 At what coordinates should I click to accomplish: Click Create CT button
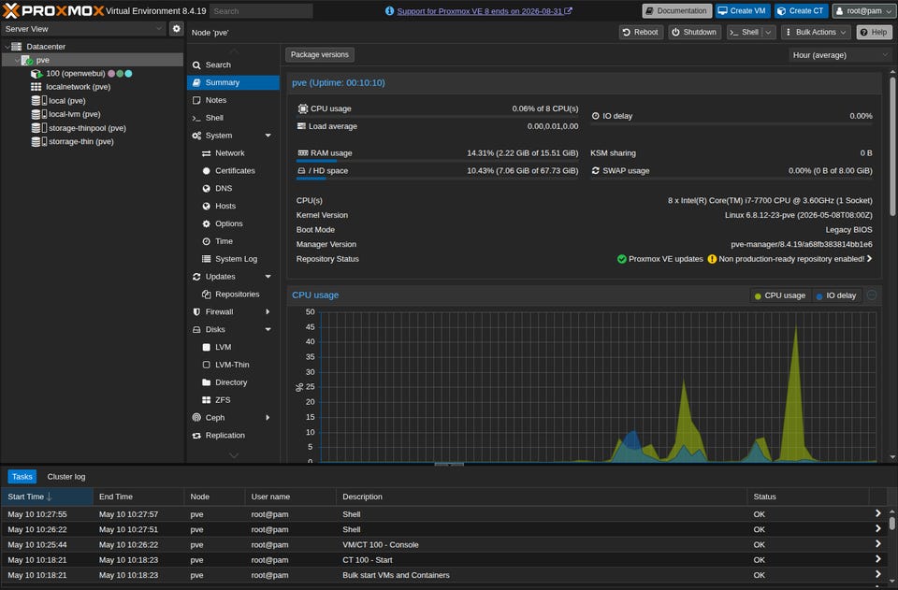(801, 11)
